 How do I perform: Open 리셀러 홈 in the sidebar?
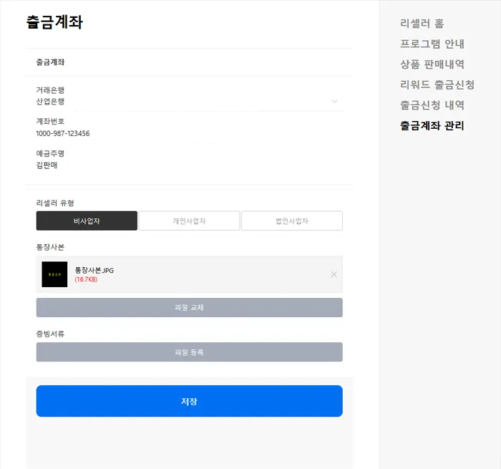(x=422, y=24)
